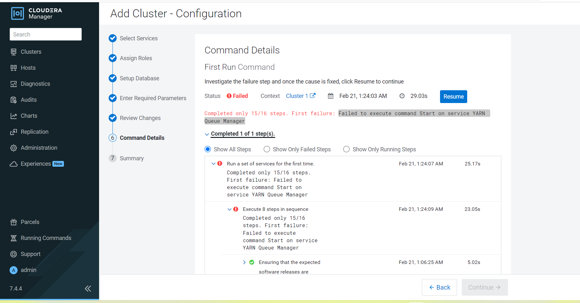Viewport: 580px width, 303px height.
Task: Select Show Only Failed Steps
Action: 267,149
